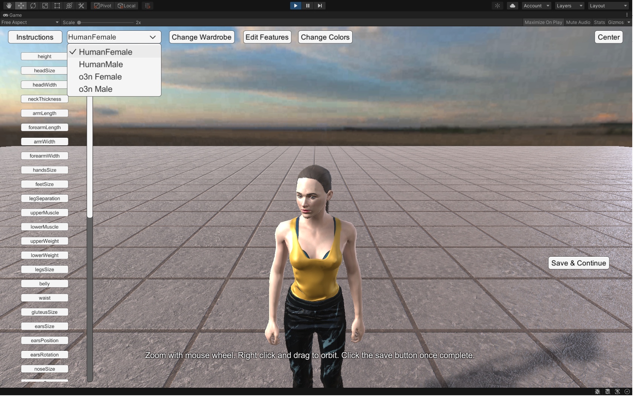Toggle debug mode bug icon
Viewport: 633px width, 396px height.
598,391
